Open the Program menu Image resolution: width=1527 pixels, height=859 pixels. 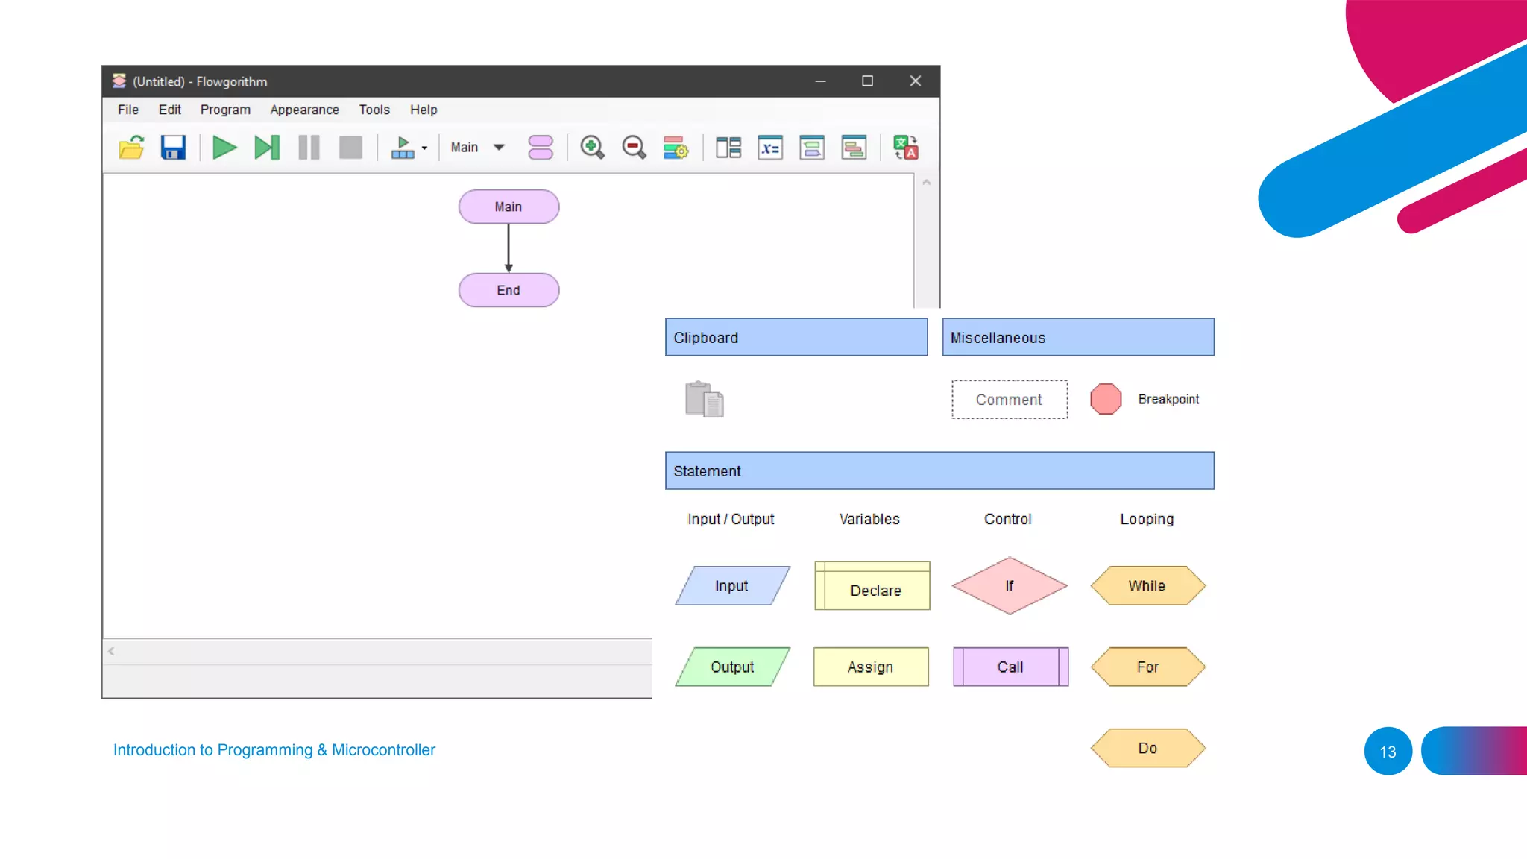click(x=224, y=110)
